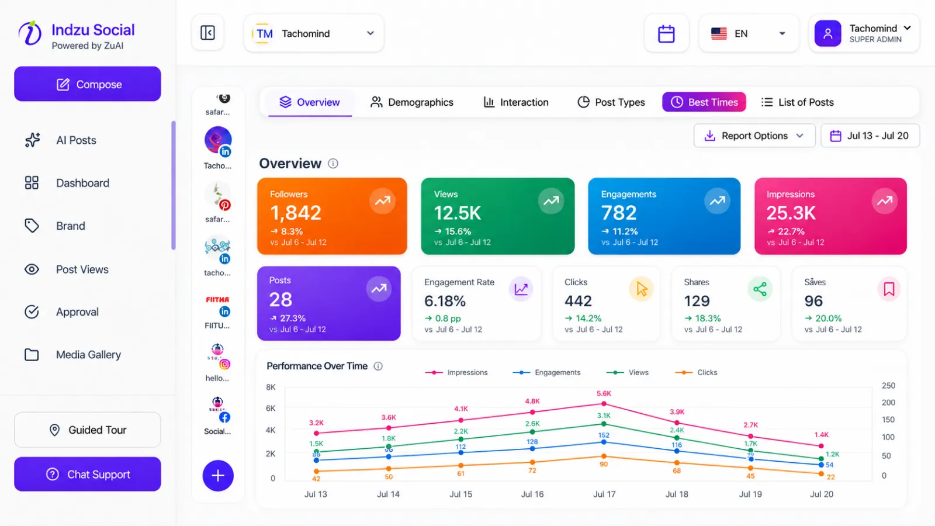The height and width of the screenshot is (526, 935).
Task: Click the Engagements value 782
Action: tap(619, 213)
